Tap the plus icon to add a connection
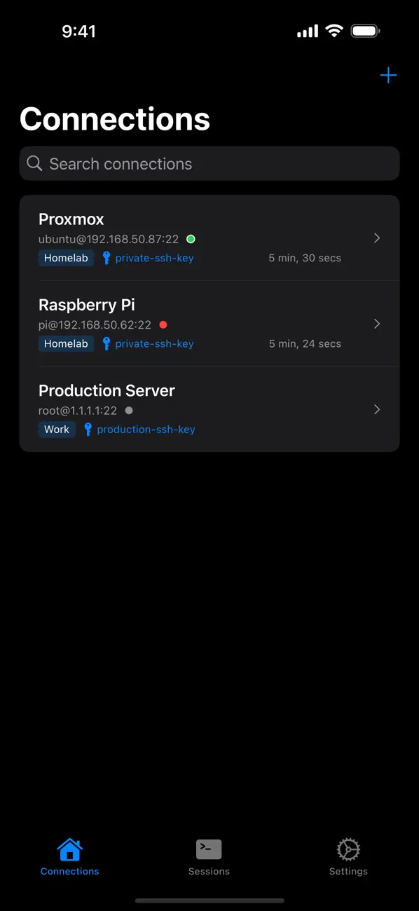Screen dimensions: 419x911 click(x=388, y=75)
